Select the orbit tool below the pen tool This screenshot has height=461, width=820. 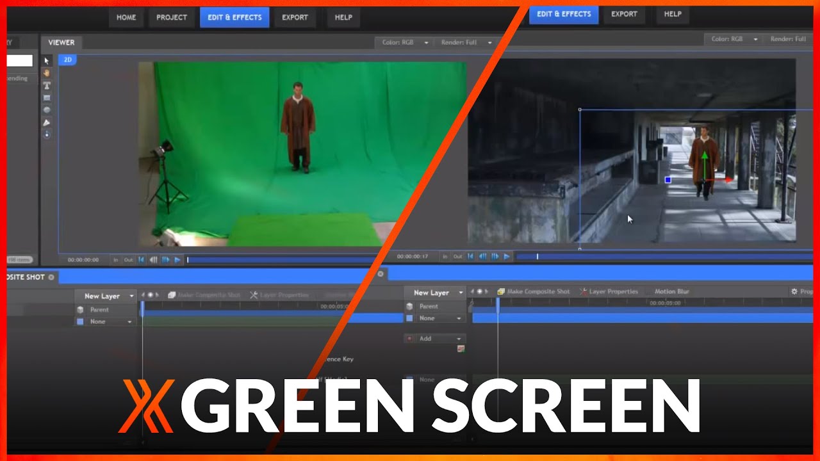[47, 134]
